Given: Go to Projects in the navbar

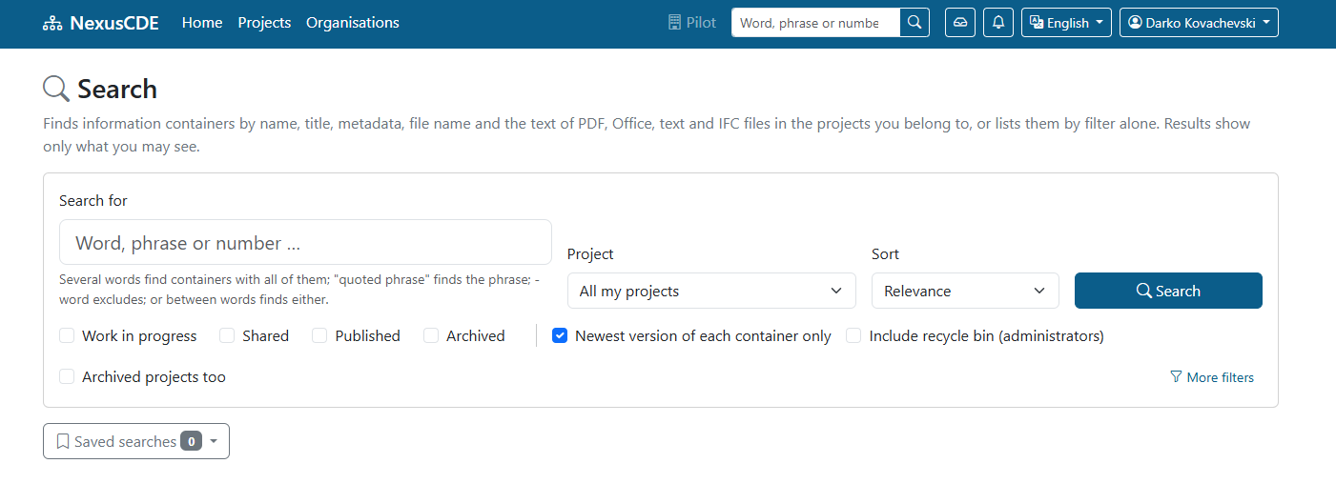Looking at the screenshot, I should click(x=264, y=23).
